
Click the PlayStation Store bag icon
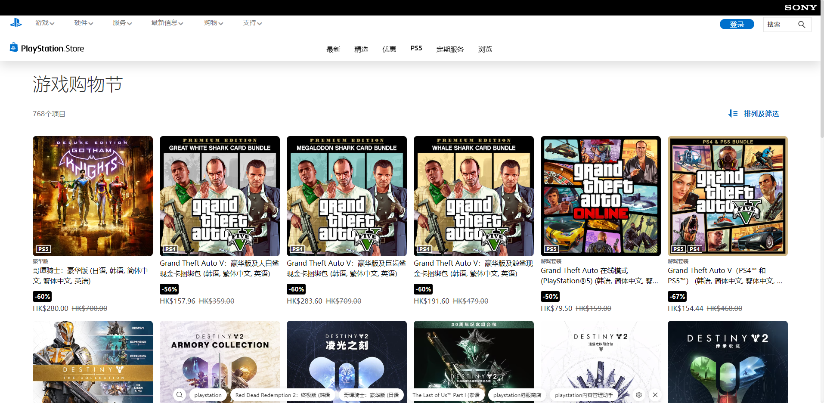coord(14,47)
